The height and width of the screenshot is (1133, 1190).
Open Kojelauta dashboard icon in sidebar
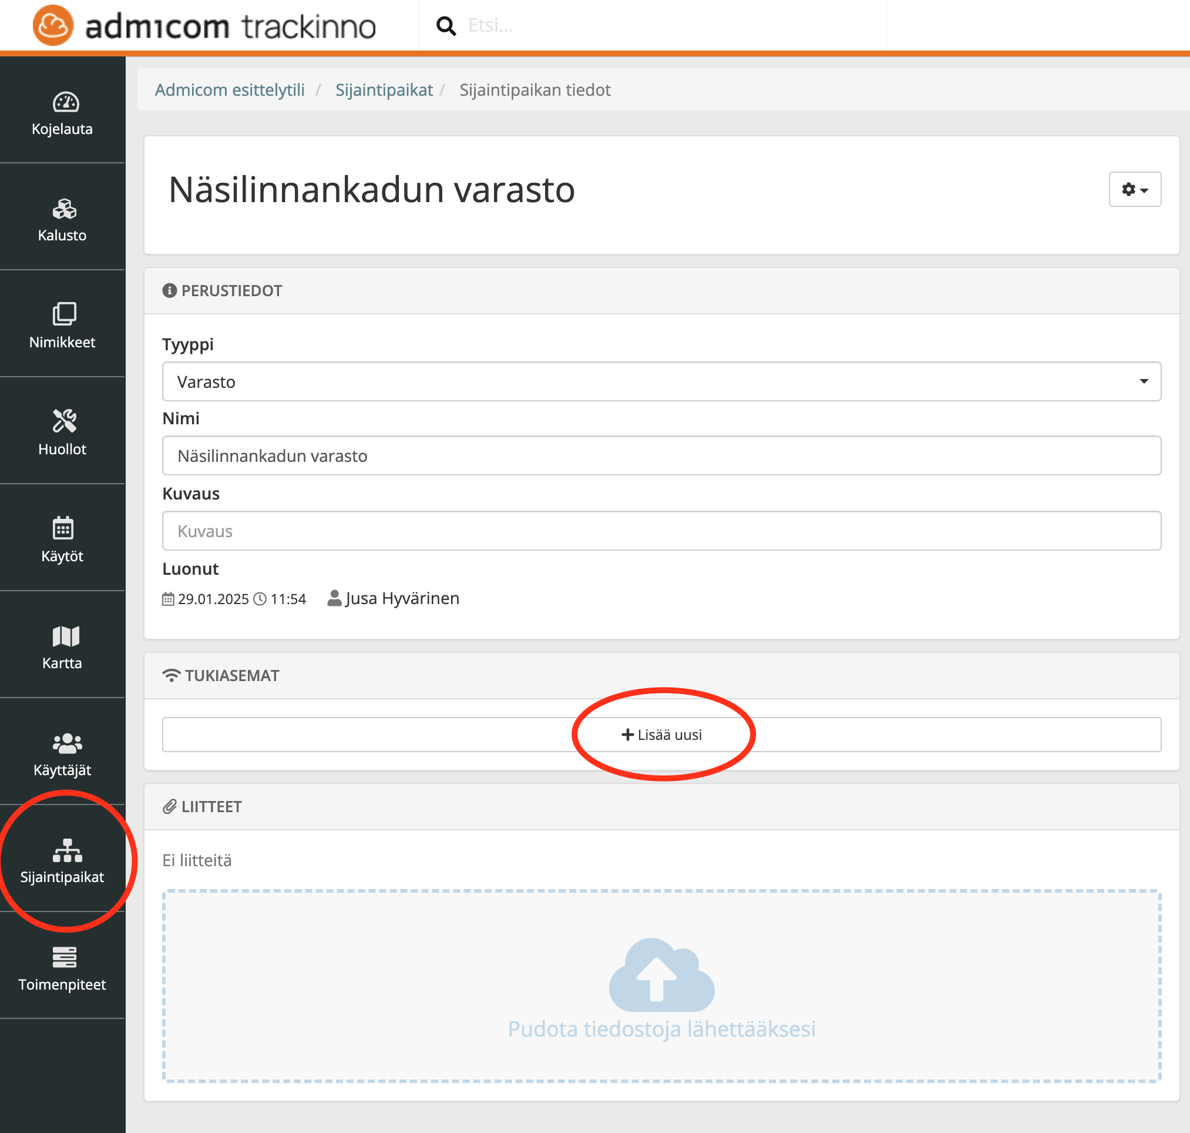click(65, 102)
